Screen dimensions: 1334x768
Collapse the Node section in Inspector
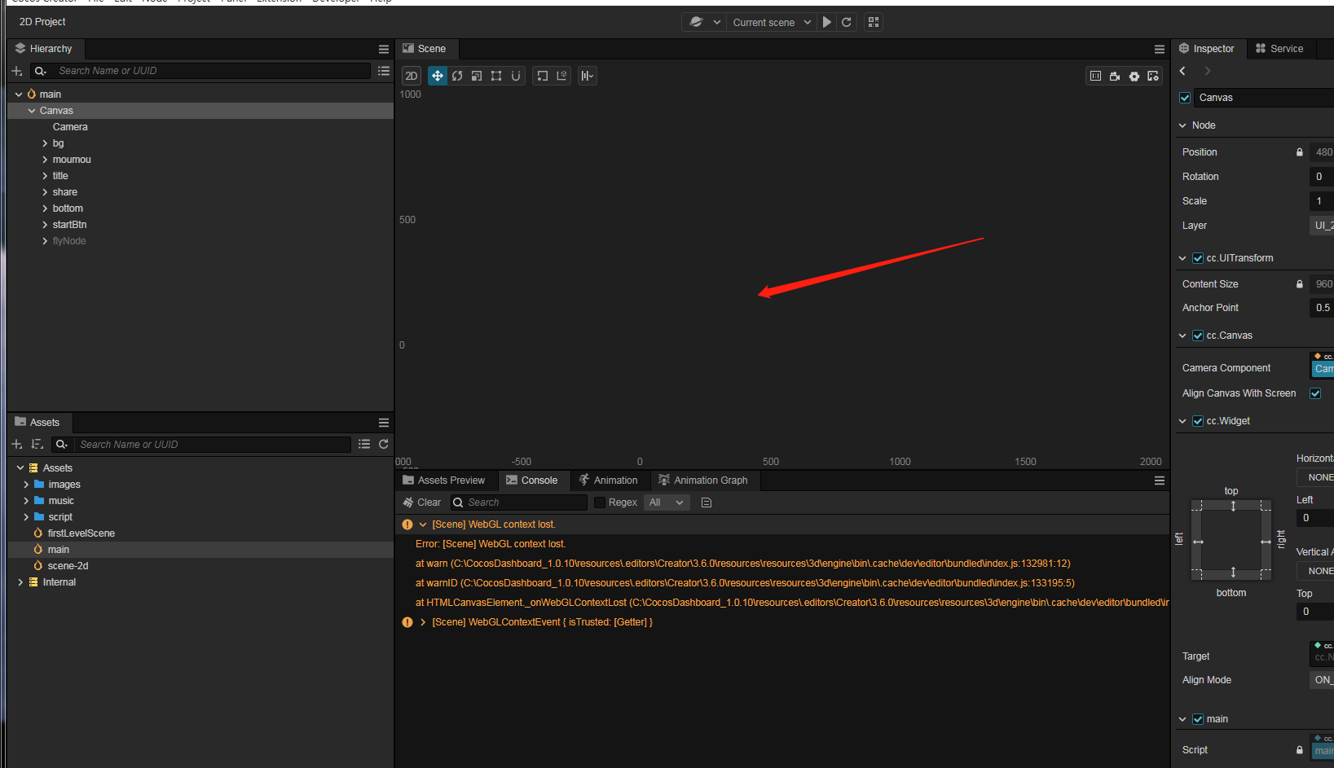tap(1182, 125)
